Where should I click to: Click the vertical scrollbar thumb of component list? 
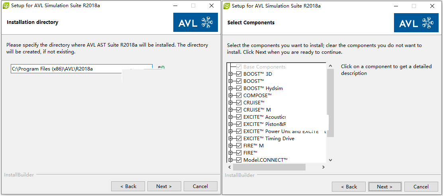(x=330, y=103)
